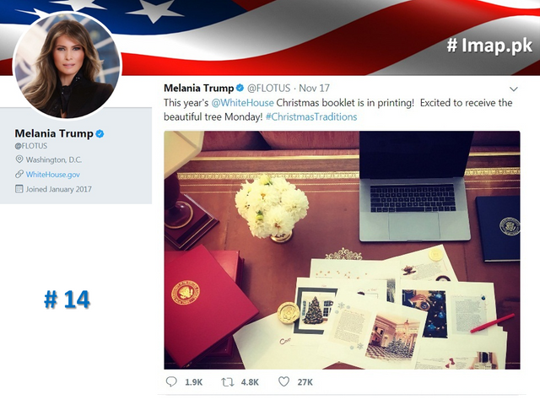The image size is (540, 405).
Task: Open the tweet options chevron dropdown
Action: click(514, 89)
